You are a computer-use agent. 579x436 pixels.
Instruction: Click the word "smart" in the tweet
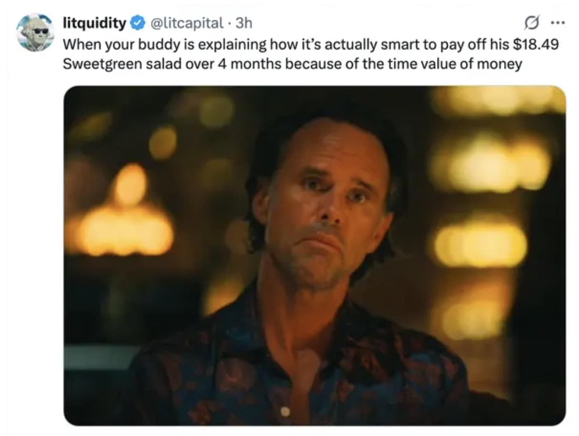tap(398, 44)
